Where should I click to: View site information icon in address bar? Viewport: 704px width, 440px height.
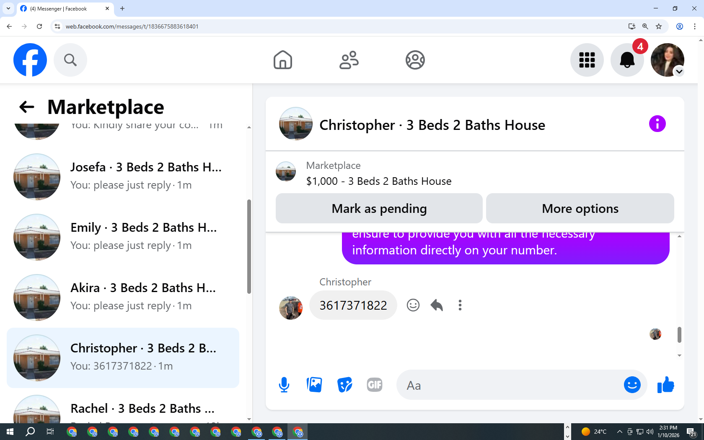click(57, 26)
